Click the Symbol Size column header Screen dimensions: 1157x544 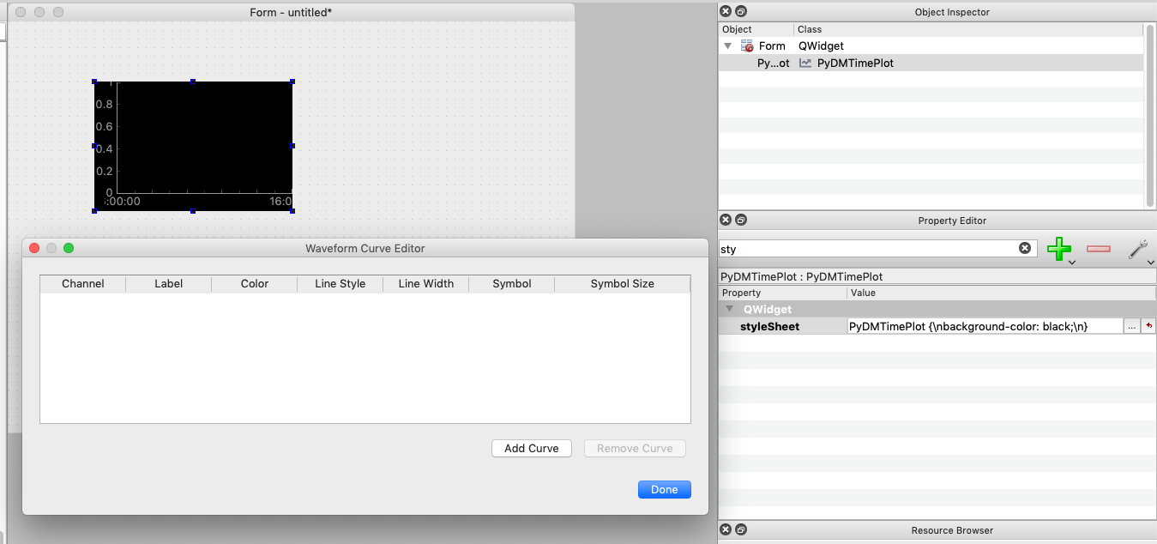[623, 283]
